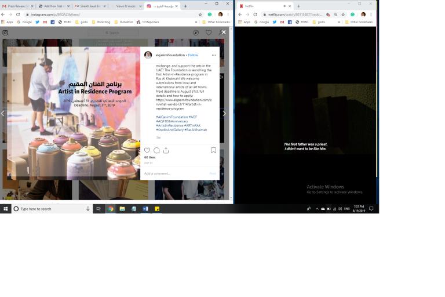The height and width of the screenshot is (297, 445).
Task: Open Word from the Windows taskbar
Action: point(145,208)
